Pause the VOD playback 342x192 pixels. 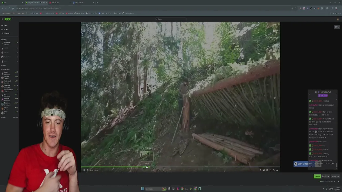(x=84, y=170)
